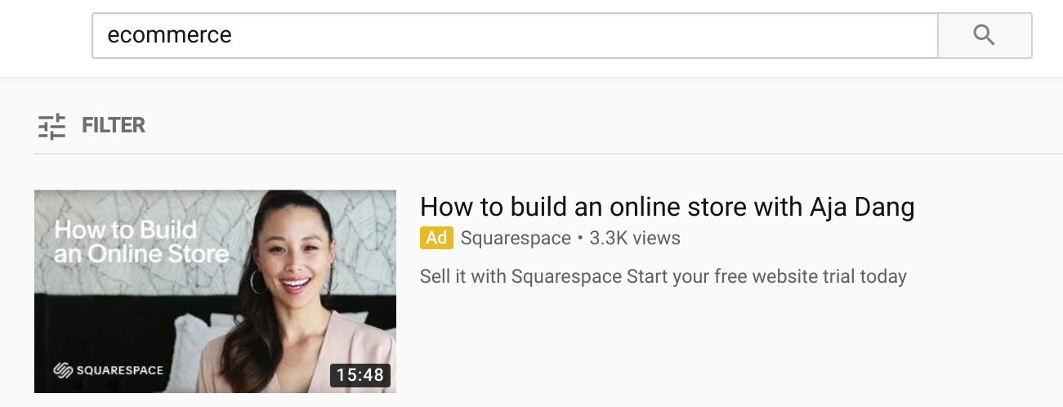The height and width of the screenshot is (407, 1063).
Task: Click the Squarespace logo glyph in the thumbnail
Action: coord(62,370)
